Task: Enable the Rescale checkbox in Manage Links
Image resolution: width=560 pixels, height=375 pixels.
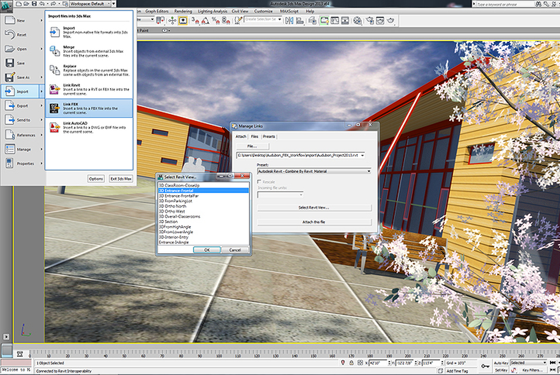Action: pyautogui.click(x=259, y=182)
